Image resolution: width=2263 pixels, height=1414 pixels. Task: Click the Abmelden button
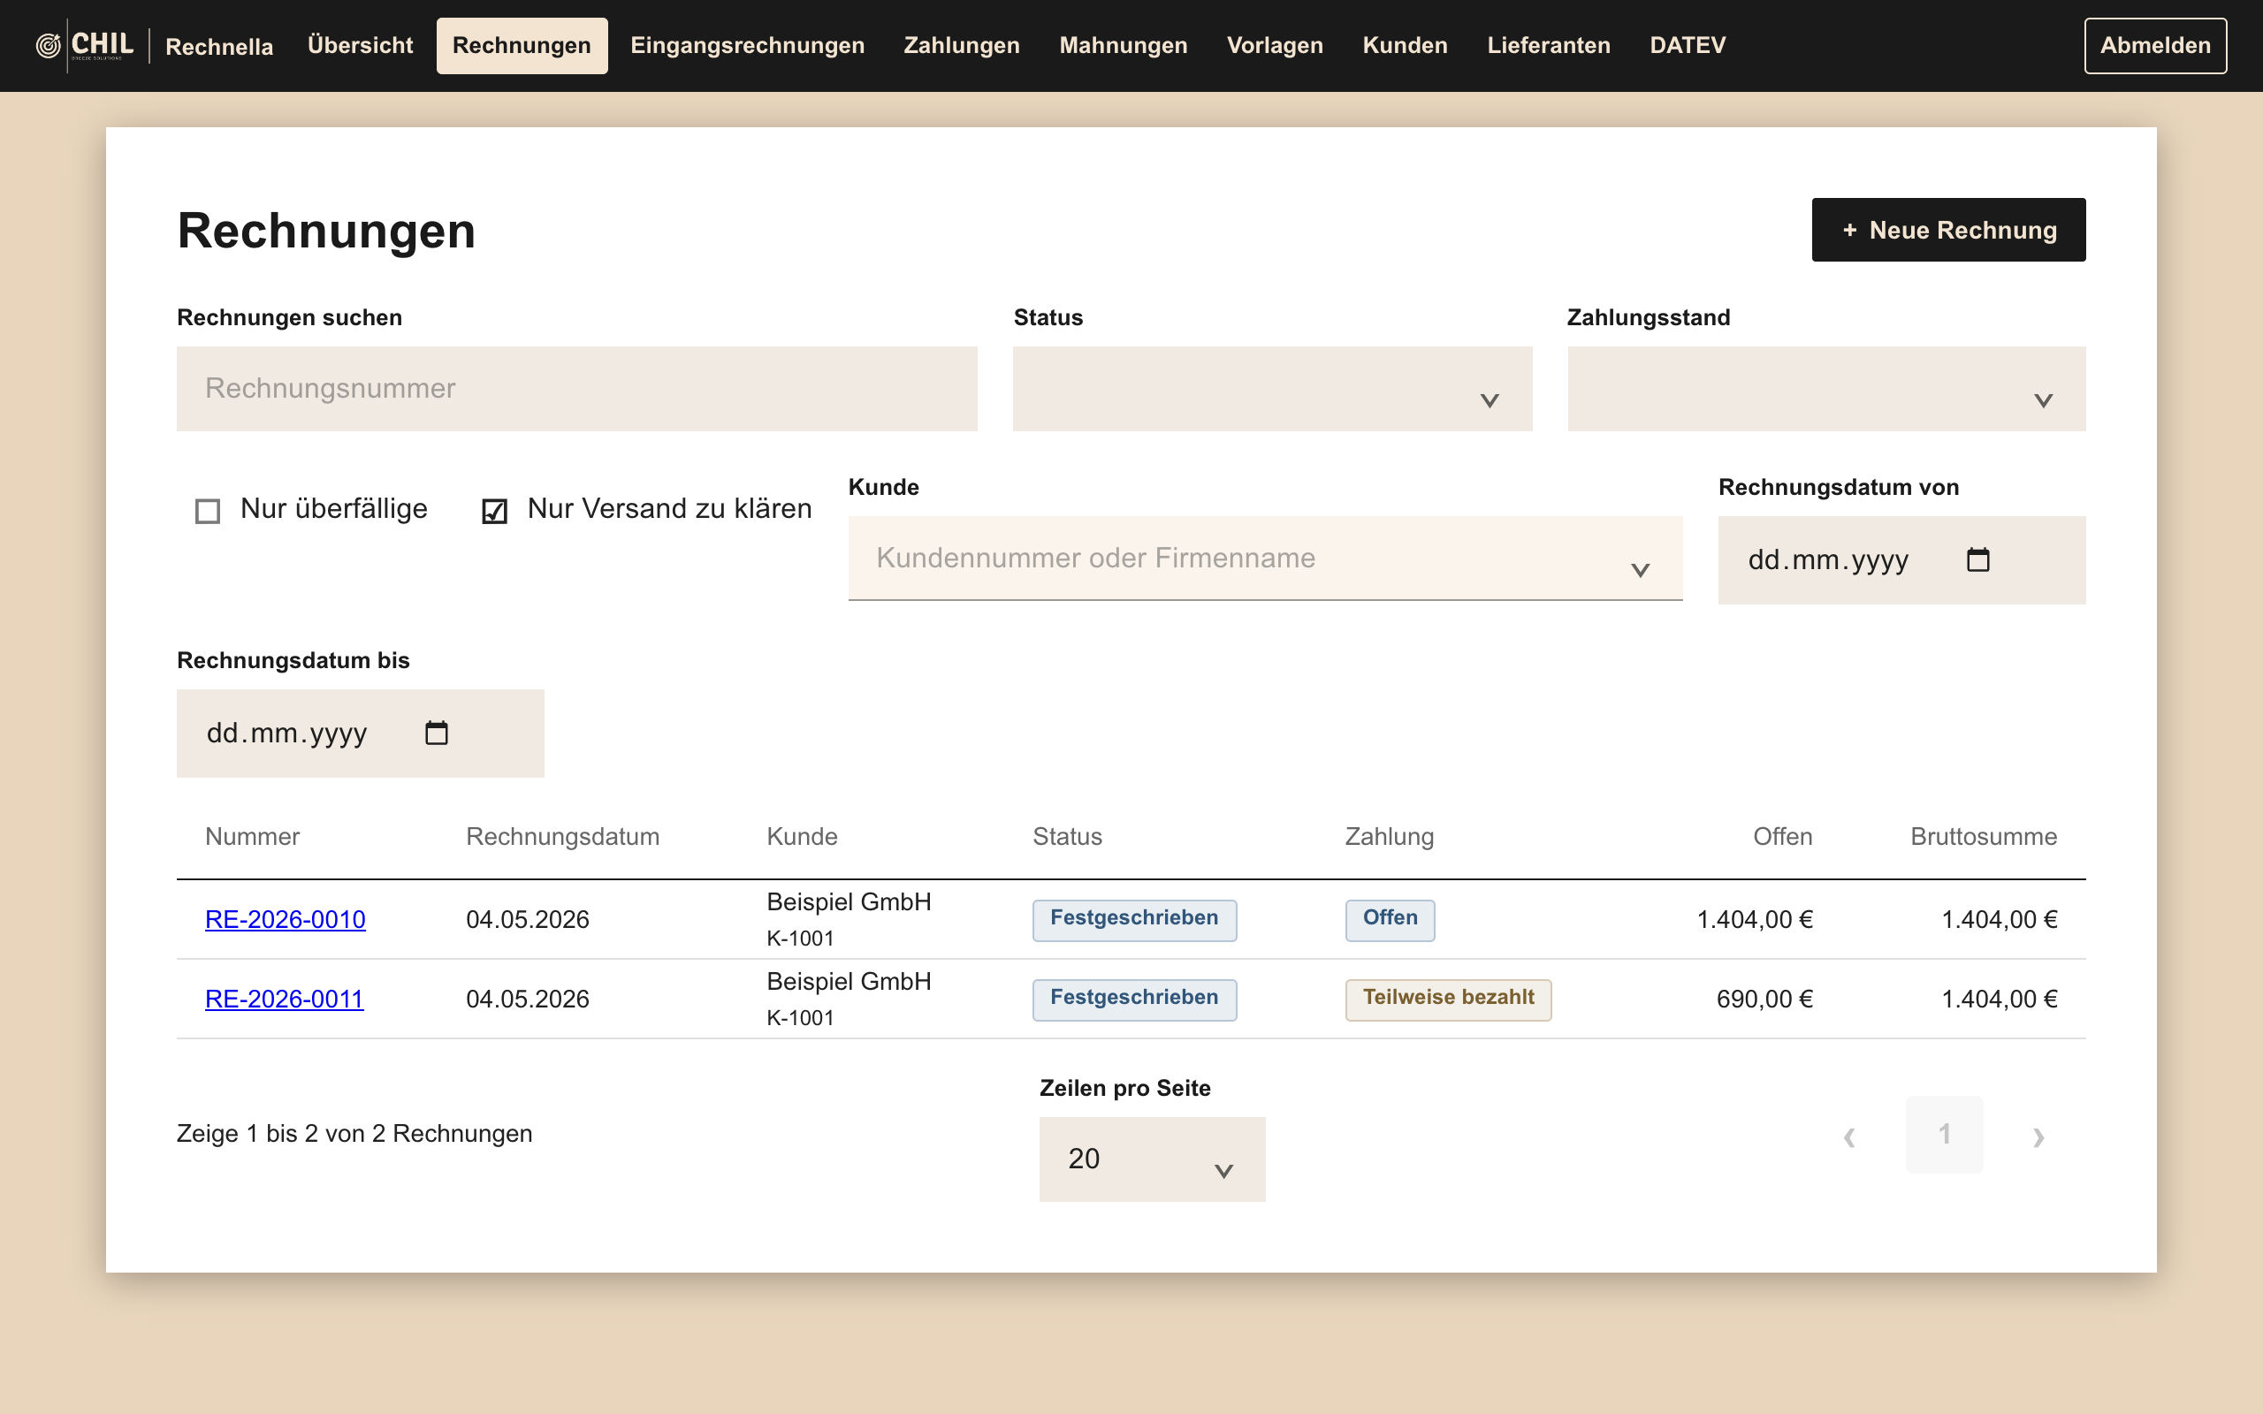2154,45
